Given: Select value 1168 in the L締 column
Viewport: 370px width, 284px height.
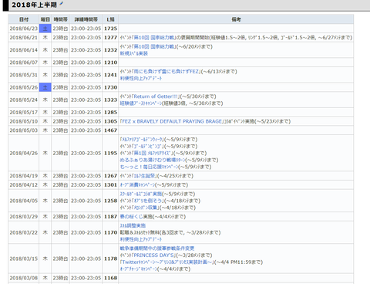Looking at the screenshot, I should pos(110,278).
